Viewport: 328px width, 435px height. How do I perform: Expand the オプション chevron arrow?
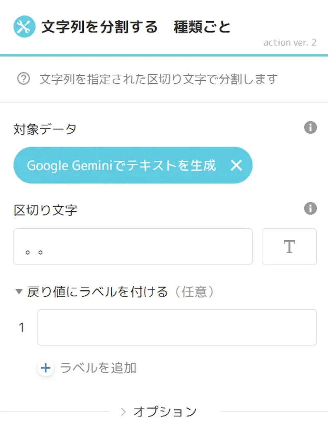click(123, 412)
